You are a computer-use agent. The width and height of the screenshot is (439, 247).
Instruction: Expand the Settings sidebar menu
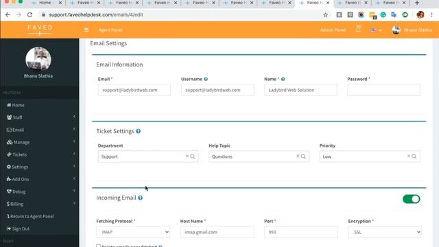tap(40, 167)
